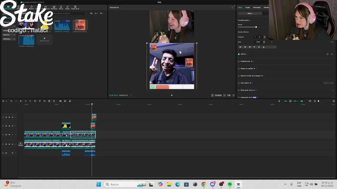Viewport: 337px width, 189px height.
Task: Open the Avatar de IA tab
Action: pyautogui.click(x=75, y=8)
